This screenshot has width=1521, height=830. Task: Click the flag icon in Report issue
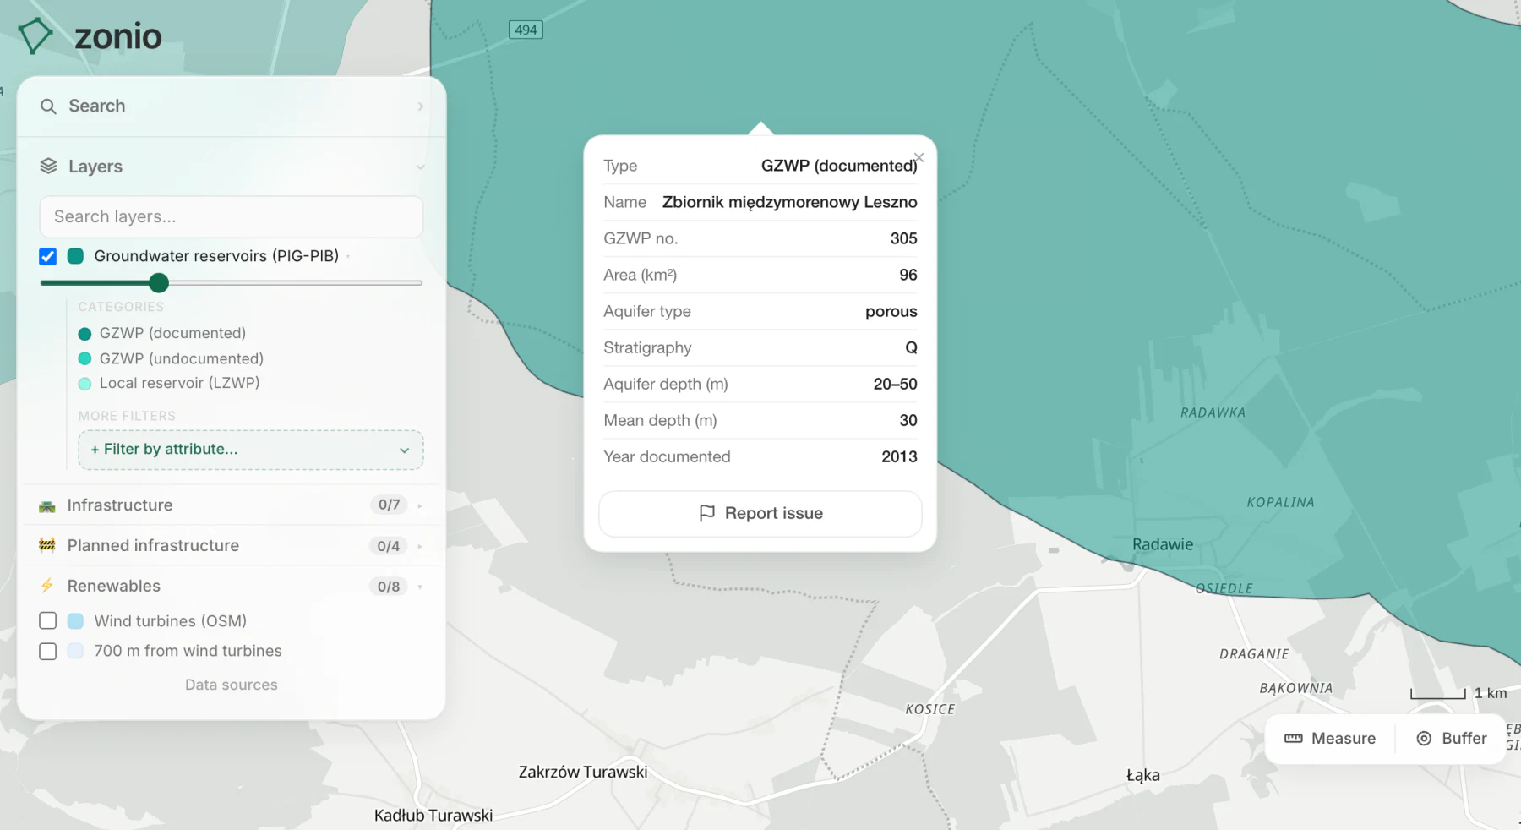pyautogui.click(x=707, y=514)
